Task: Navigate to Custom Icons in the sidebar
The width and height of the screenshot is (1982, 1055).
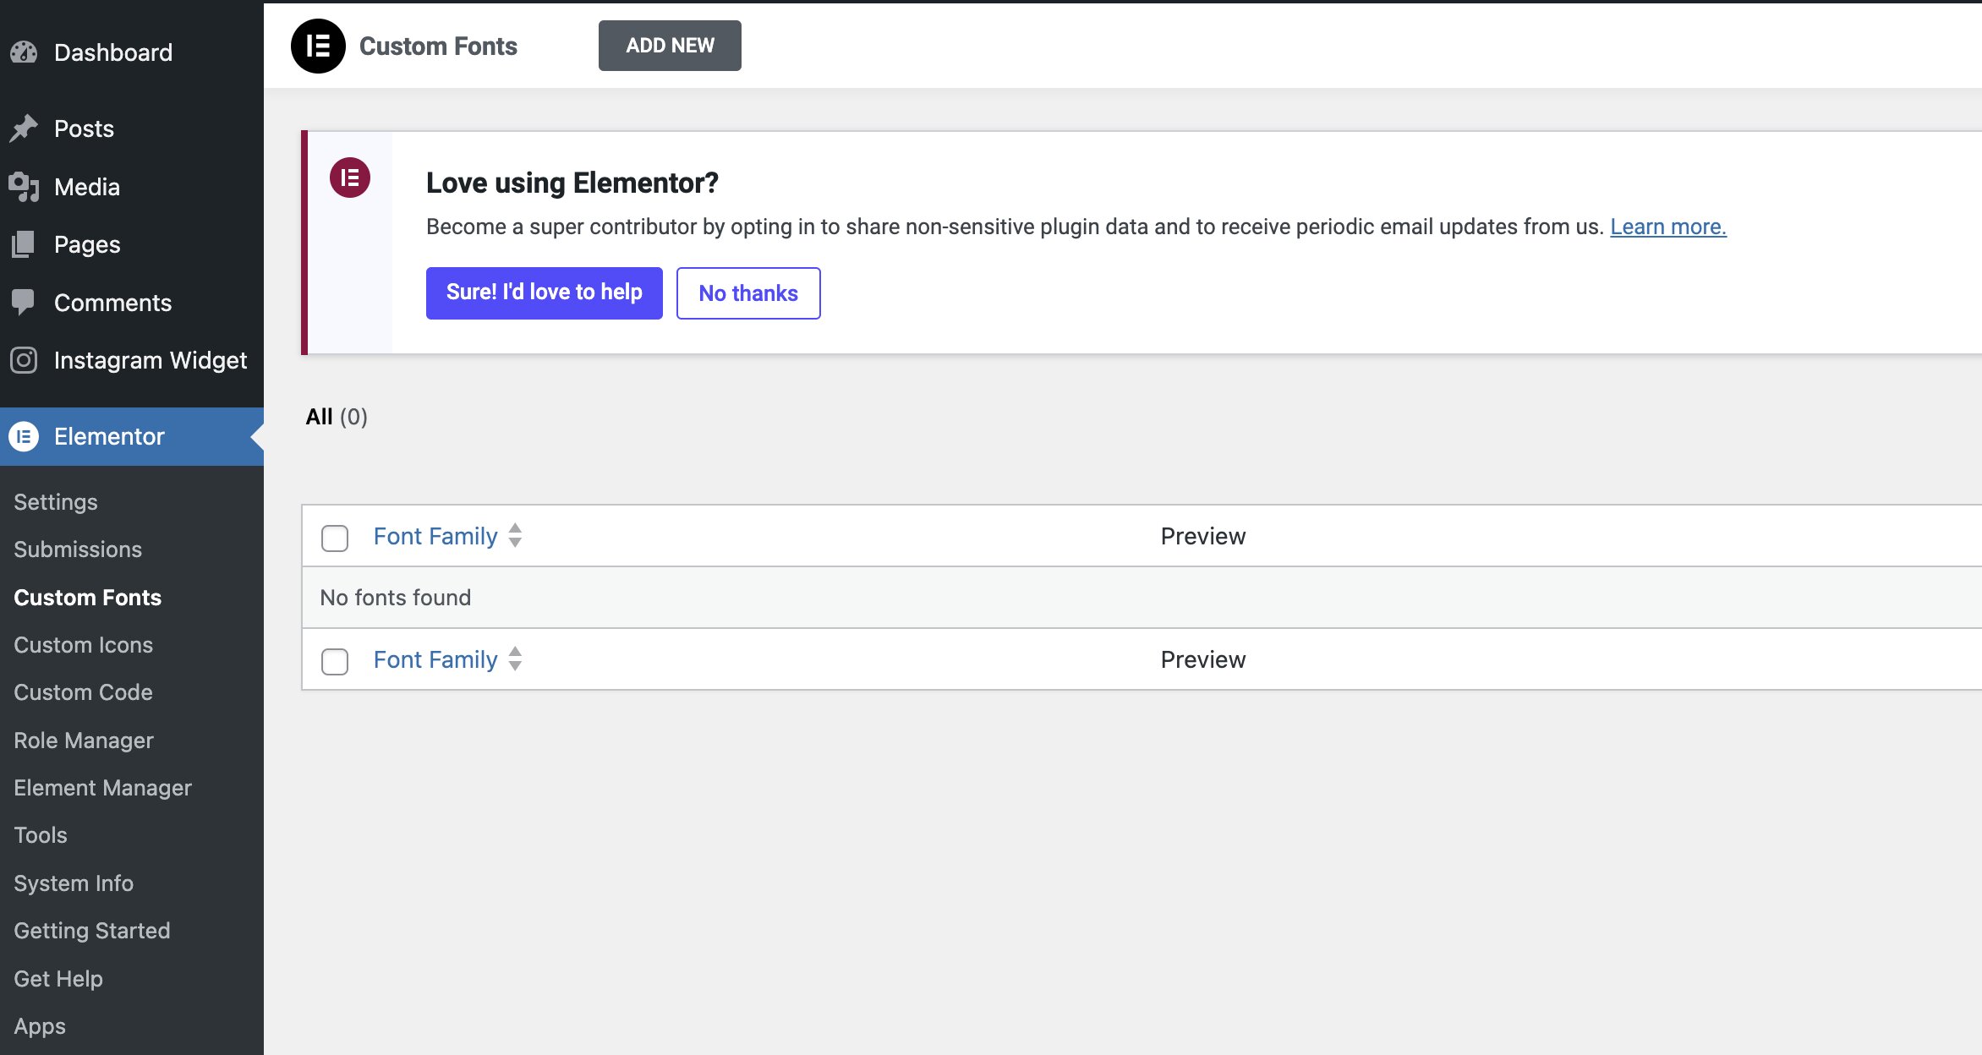Action: [82, 644]
